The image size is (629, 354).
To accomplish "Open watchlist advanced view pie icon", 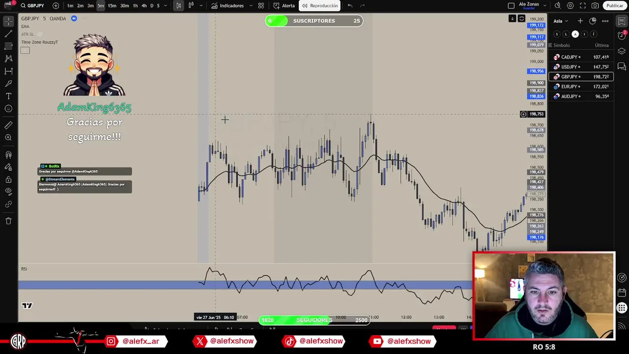I will pos(593,21).
